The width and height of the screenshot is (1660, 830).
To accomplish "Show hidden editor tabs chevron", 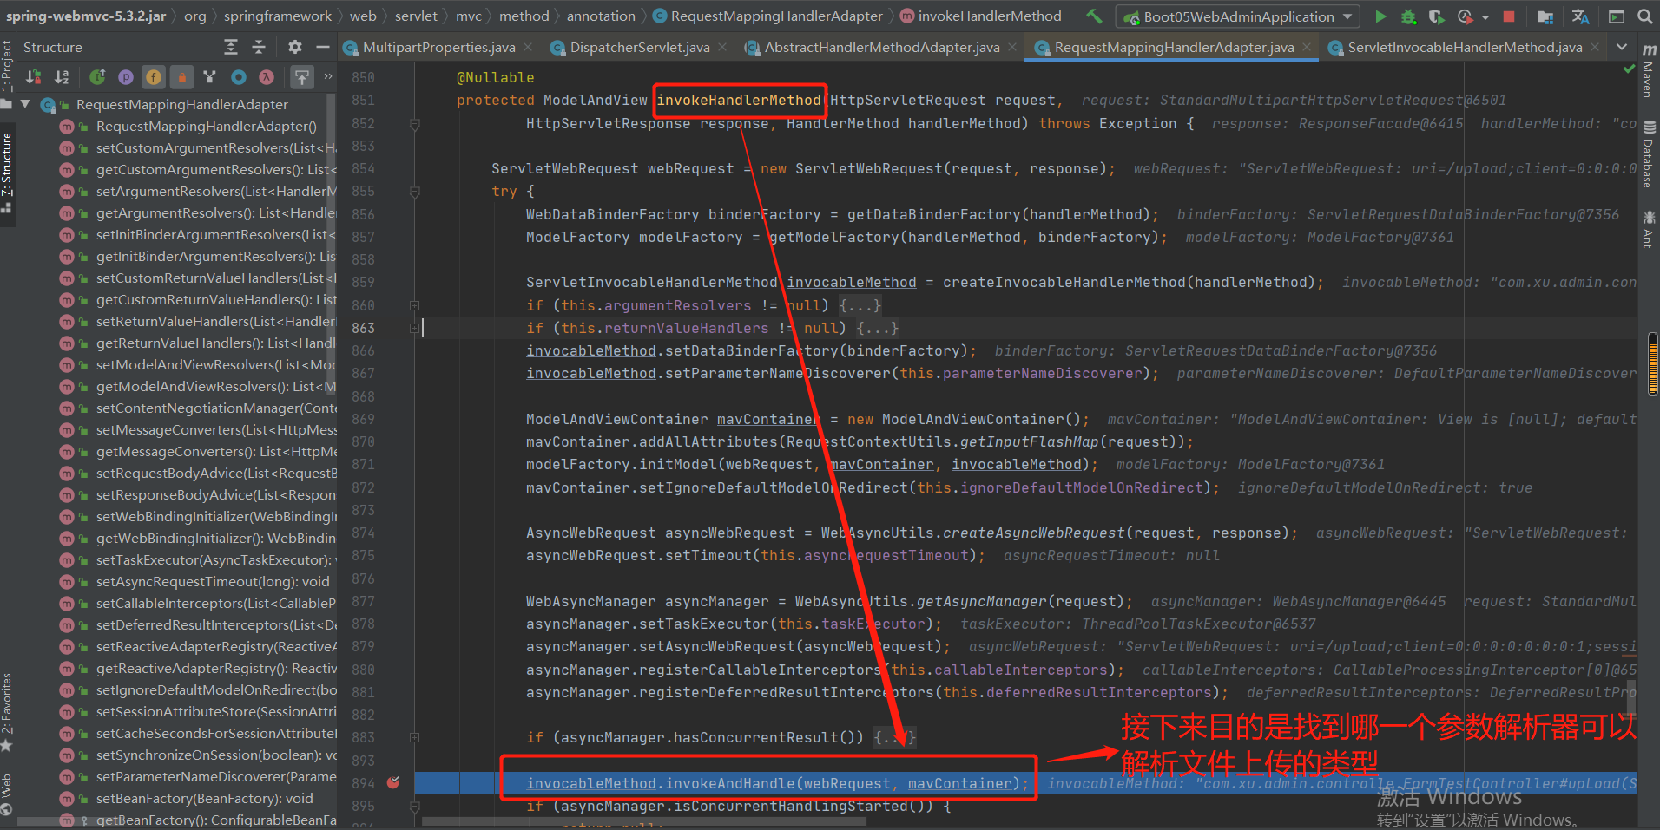I will [x=1622, y=47].
